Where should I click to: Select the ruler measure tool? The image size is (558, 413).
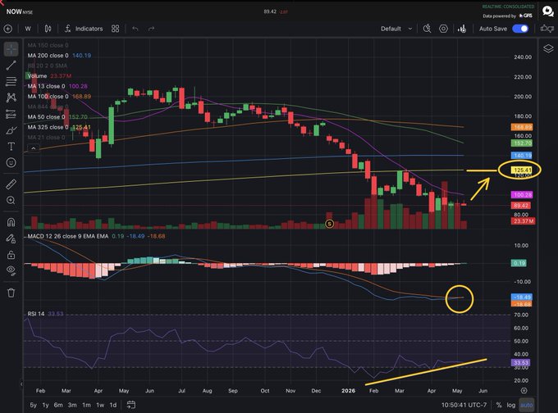coord(11,184)
